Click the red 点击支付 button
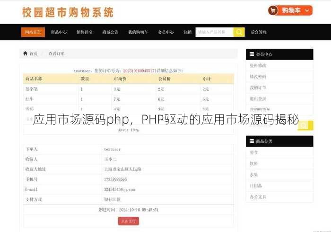331x232 pixels. [129, 221]
